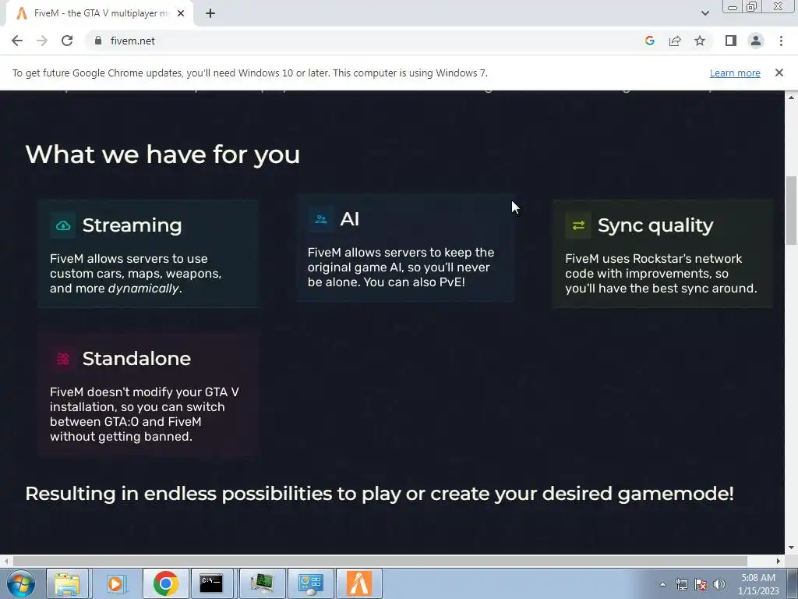Click the browser forward arrow
Screen dimensions: 798x599
click(x=42, y=41)
